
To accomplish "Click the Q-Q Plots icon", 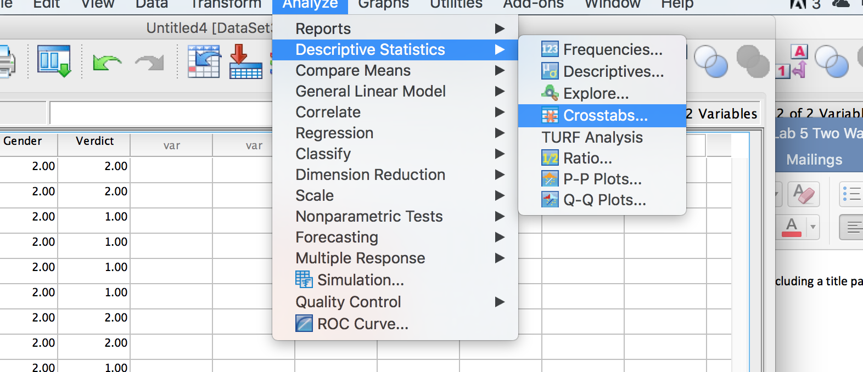I will (x=550, y=200).
